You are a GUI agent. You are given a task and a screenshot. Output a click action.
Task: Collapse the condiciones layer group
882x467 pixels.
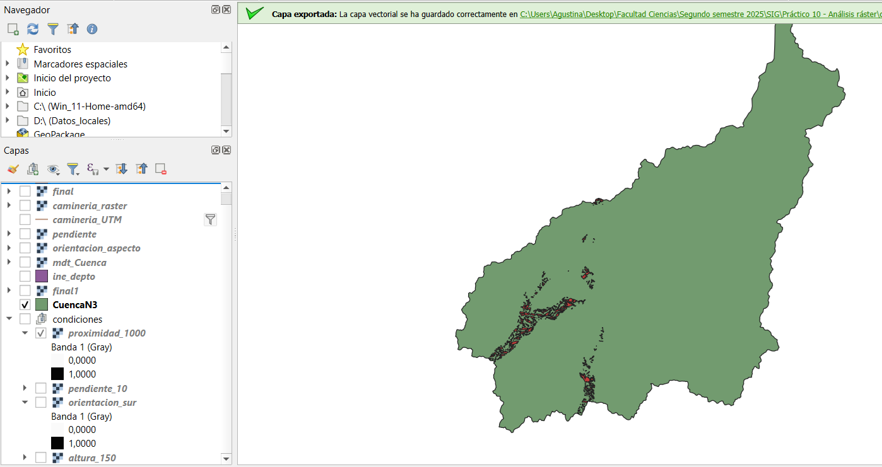point(9,319)
